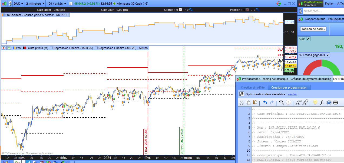Click the printer icon in editor toolbar

coord(336,102)
